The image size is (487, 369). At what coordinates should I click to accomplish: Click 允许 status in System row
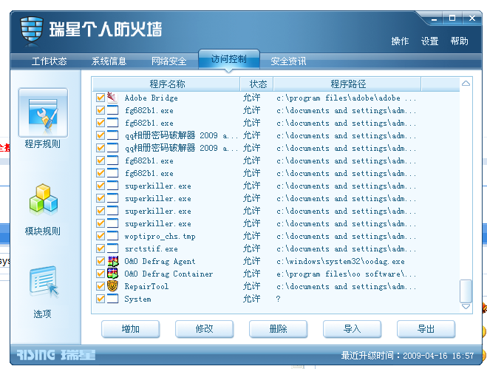coord(251,299)
